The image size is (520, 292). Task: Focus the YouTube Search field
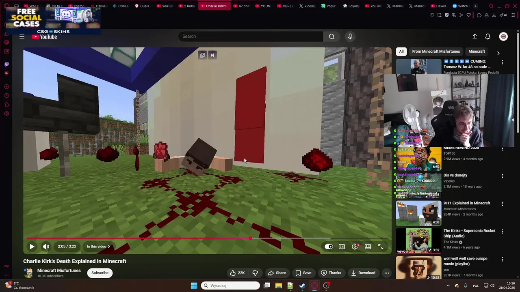(x=251, y=36)
